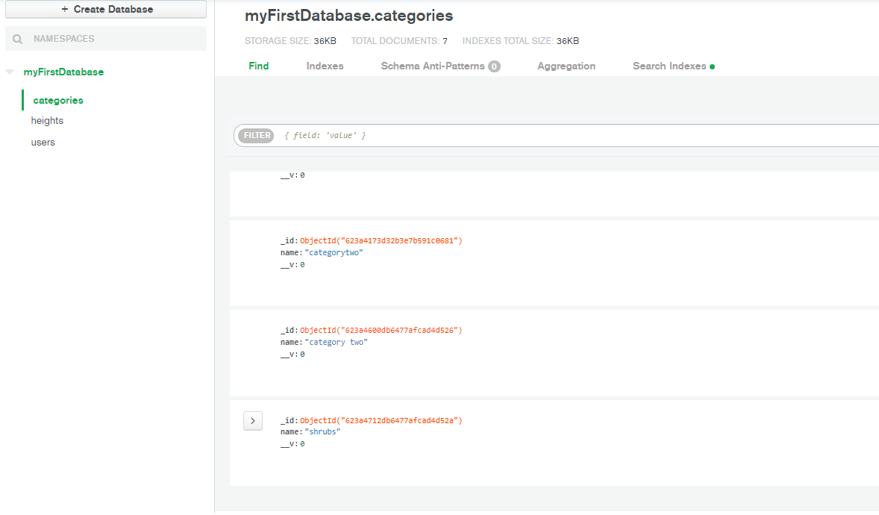Open the categories collection in the sidebar
Image resolution: width=879 pixels, height=515 pixels.
[x=58, y=100]
